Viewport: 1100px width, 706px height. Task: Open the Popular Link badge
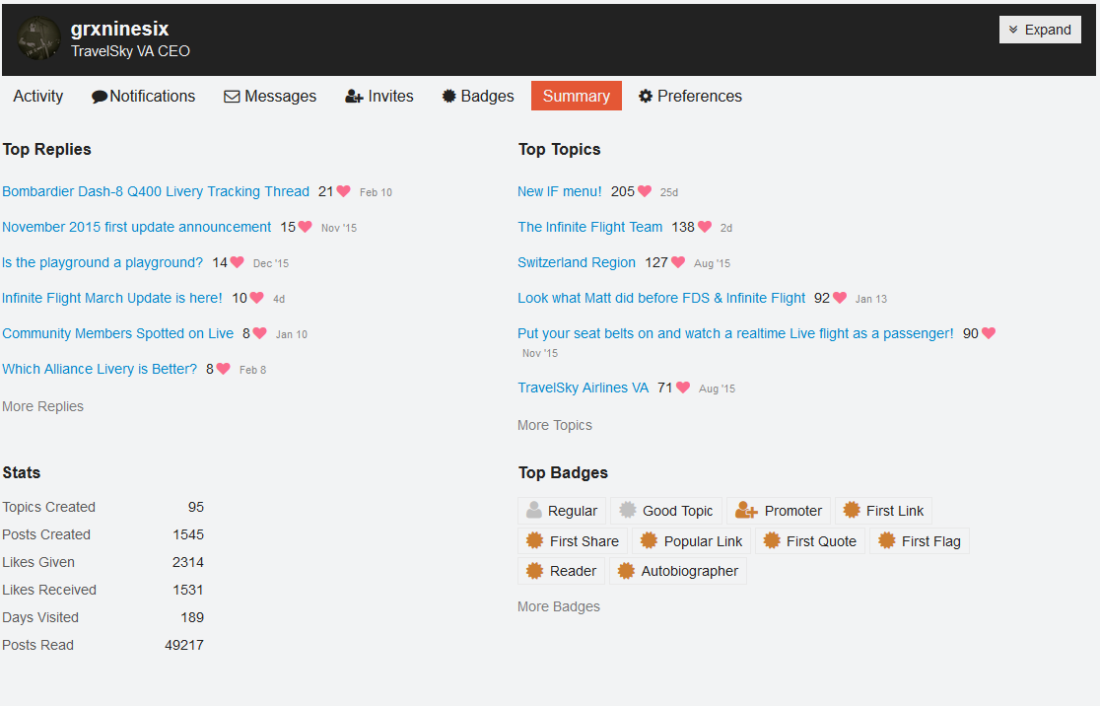692,541
